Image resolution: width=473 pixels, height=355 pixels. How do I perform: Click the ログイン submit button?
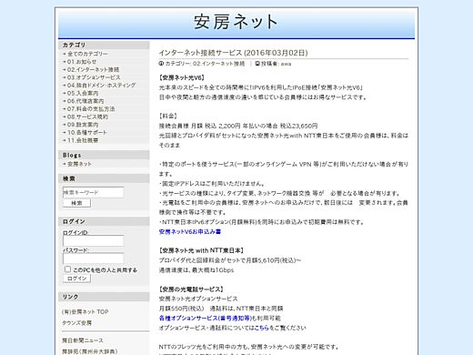(x=76, y=279)
